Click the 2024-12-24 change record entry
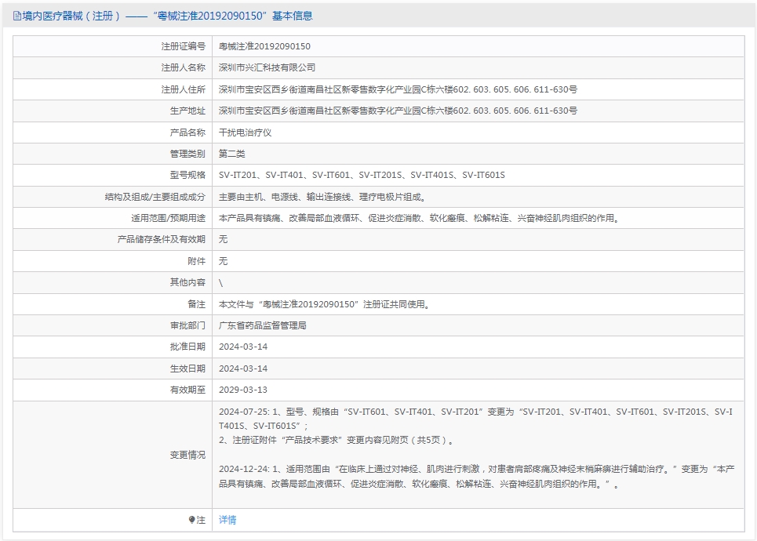Viewport: 757px width, 541px height. point(476,476)
